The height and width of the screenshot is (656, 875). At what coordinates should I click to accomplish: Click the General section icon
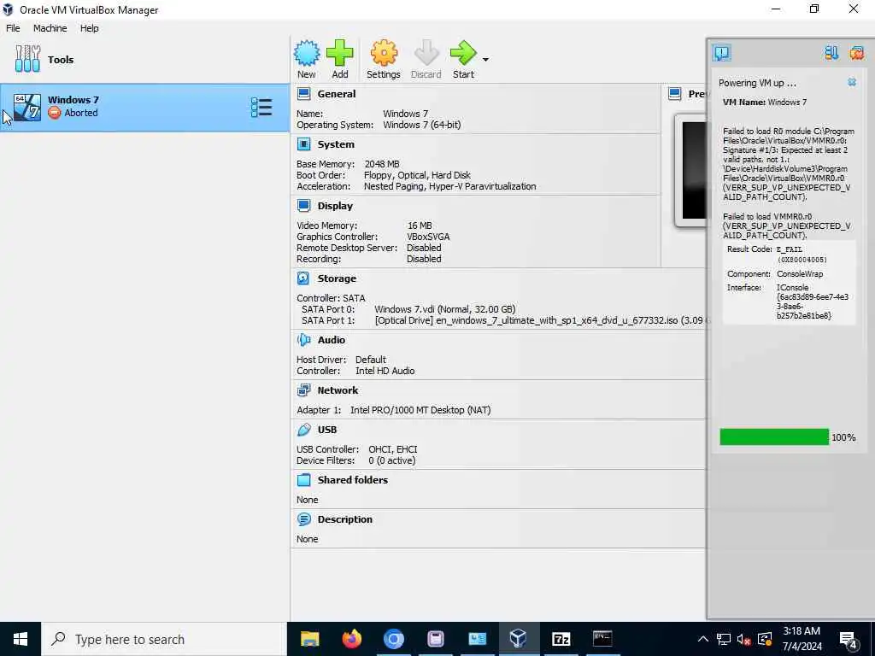click(x=303, y=94)
